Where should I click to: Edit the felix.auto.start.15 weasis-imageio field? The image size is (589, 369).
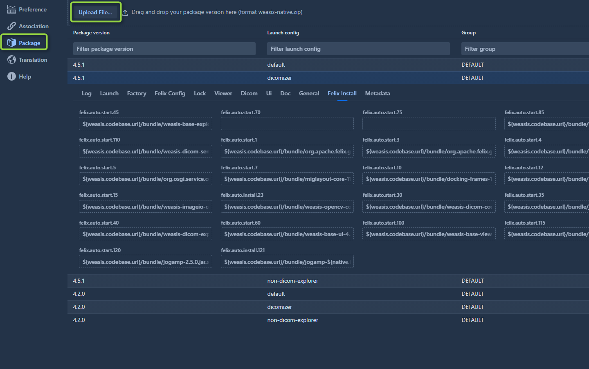[146, 207]
